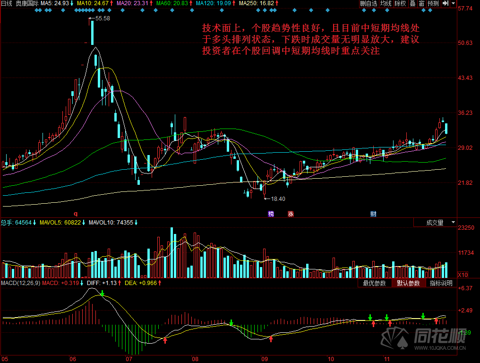This screenshot has width=480, height=363.
Task: Toggle 除权 ex-rights adjustment
Action: (400, 4)
